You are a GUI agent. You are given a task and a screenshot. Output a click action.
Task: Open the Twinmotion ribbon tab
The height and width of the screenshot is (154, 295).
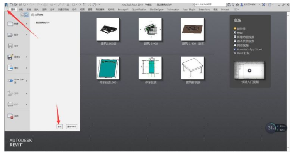173,10
